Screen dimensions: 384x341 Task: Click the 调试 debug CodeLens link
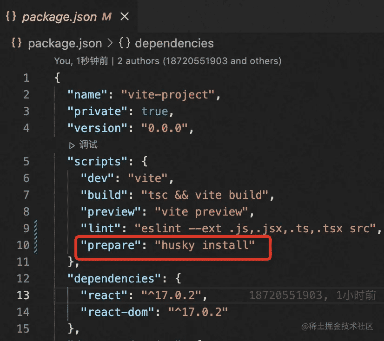coord(88,145)
